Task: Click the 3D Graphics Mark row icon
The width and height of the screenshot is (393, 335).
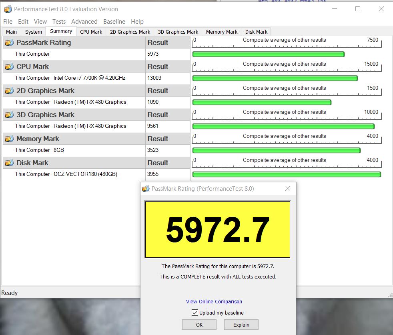Action: (x=9, y=115)
